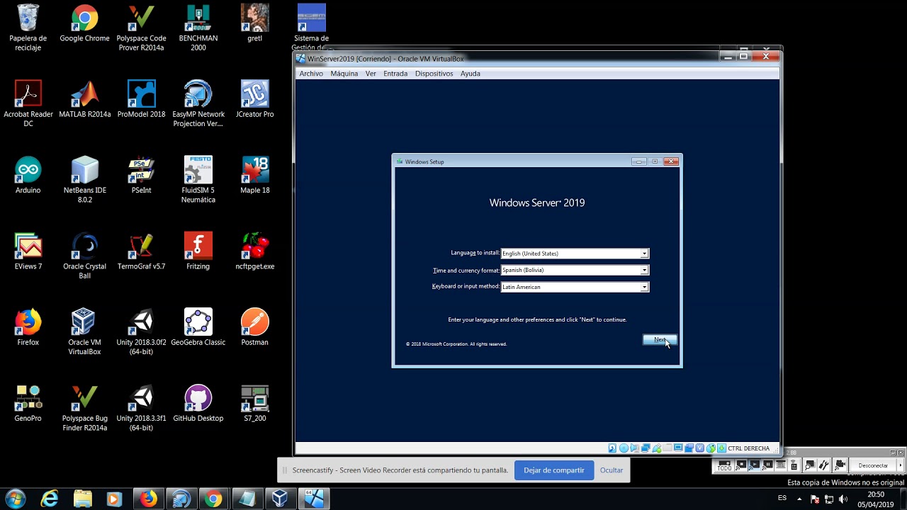Open the S7_200 desktop shortcut

(x=254, y=403)
